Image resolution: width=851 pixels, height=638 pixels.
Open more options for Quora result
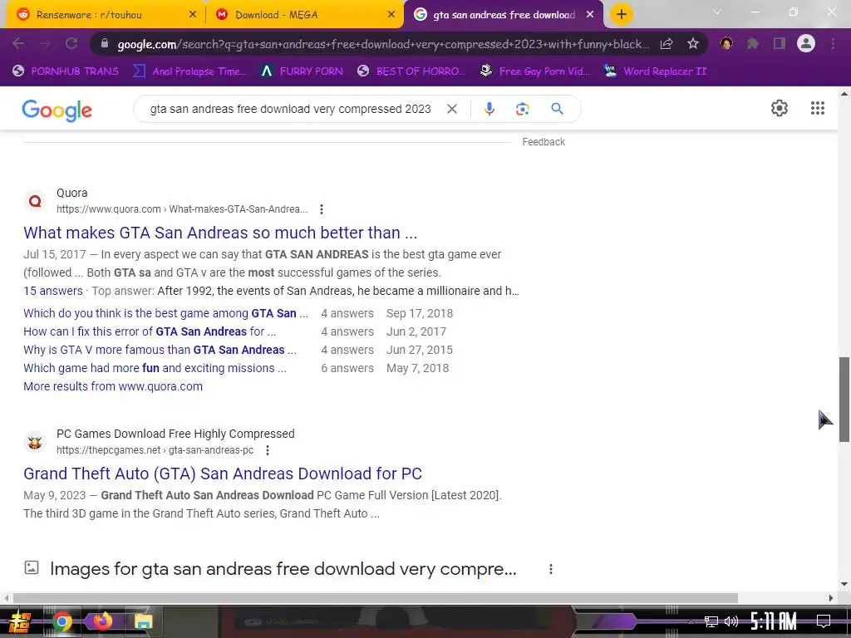(x=322, y=209)
